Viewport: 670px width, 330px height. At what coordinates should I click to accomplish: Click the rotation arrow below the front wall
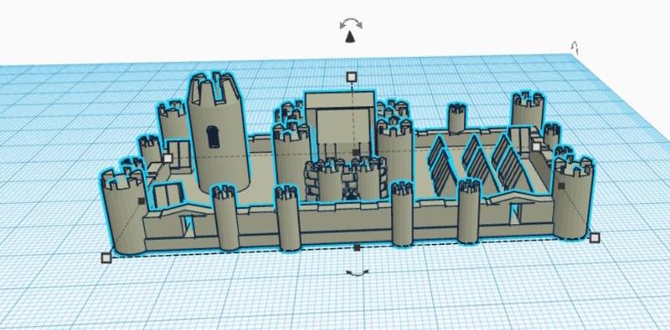(358, 272)
